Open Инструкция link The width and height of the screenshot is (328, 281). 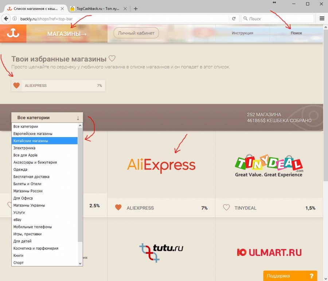tap(242, 33)
